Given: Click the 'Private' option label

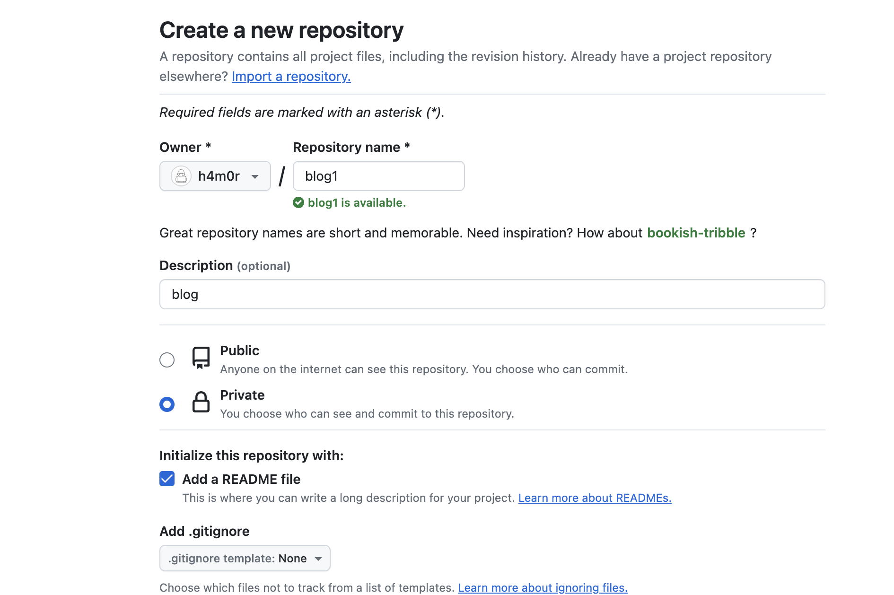Looking at the screenshot, I should pyautogui.click(x=242, y=395).
